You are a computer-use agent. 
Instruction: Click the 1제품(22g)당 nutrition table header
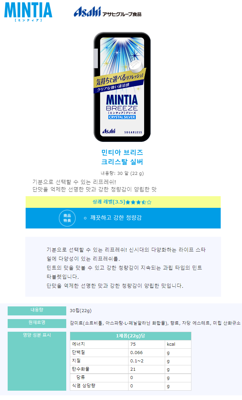point(130,336)
